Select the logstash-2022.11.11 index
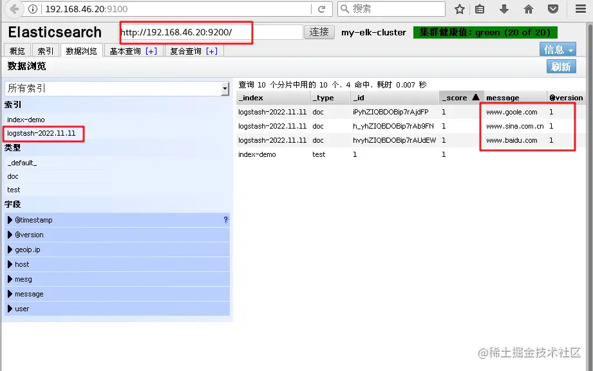 click(42, 133)
